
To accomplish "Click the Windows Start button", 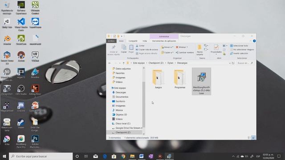I will (4, 156).
